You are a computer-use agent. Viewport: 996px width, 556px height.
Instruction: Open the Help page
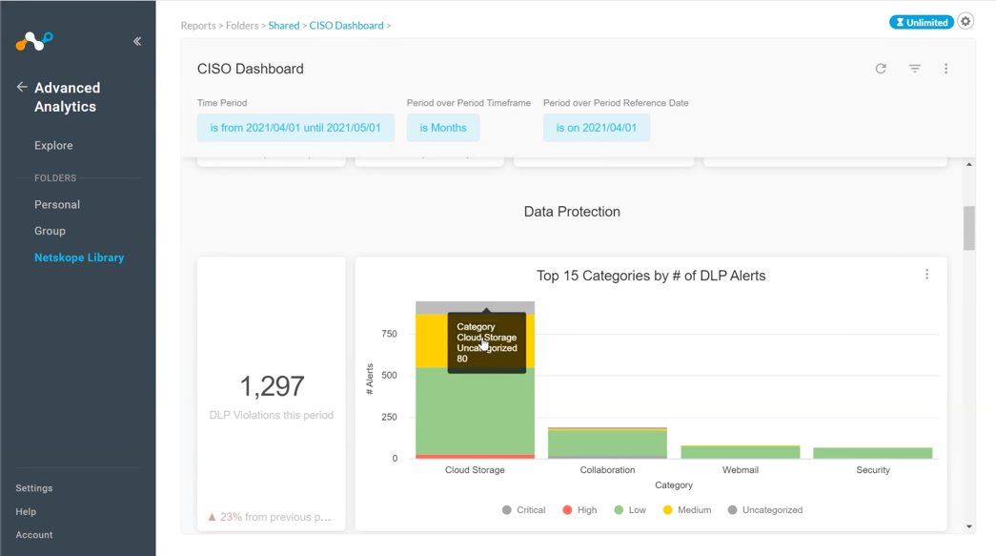(x=26, y=511)
